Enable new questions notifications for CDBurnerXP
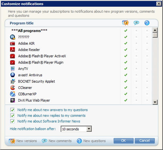This screenshot has width=163, height=150. [x=147, y=94]
